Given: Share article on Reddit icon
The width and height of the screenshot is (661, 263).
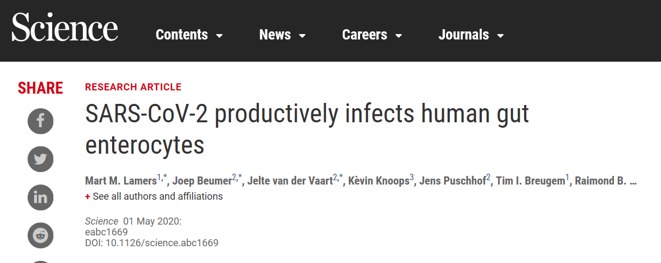Looking at the screenshot, I should tap(41, 235).
